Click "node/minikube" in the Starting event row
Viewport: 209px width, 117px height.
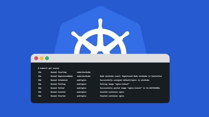click(84, 72)
